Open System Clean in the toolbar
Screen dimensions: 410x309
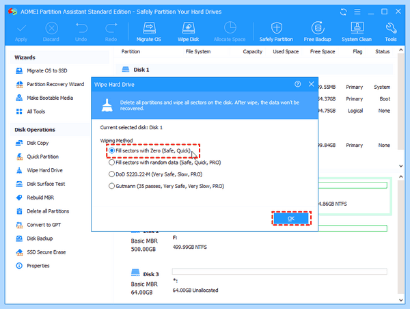click(x=357, y=32)
